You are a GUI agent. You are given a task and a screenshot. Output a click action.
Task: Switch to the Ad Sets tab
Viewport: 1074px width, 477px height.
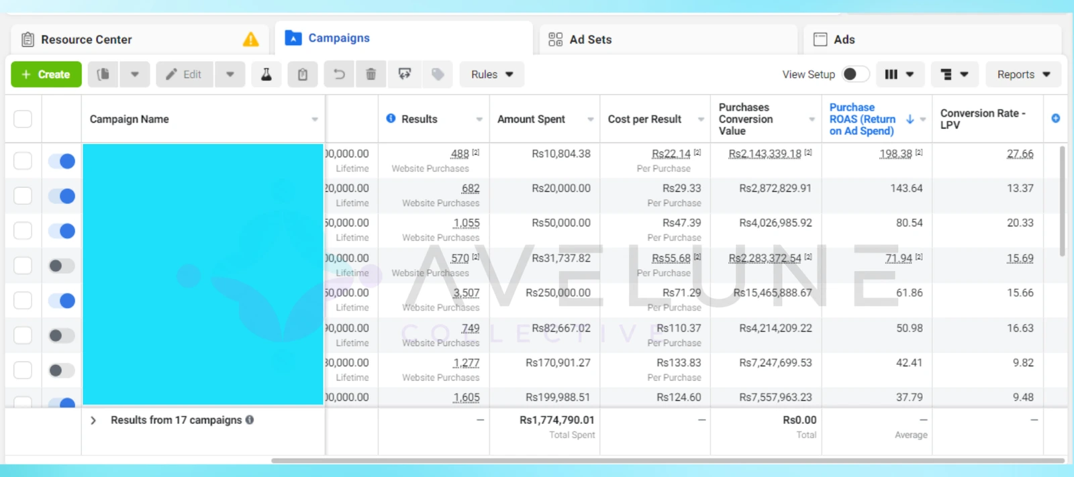pos(668,40)
